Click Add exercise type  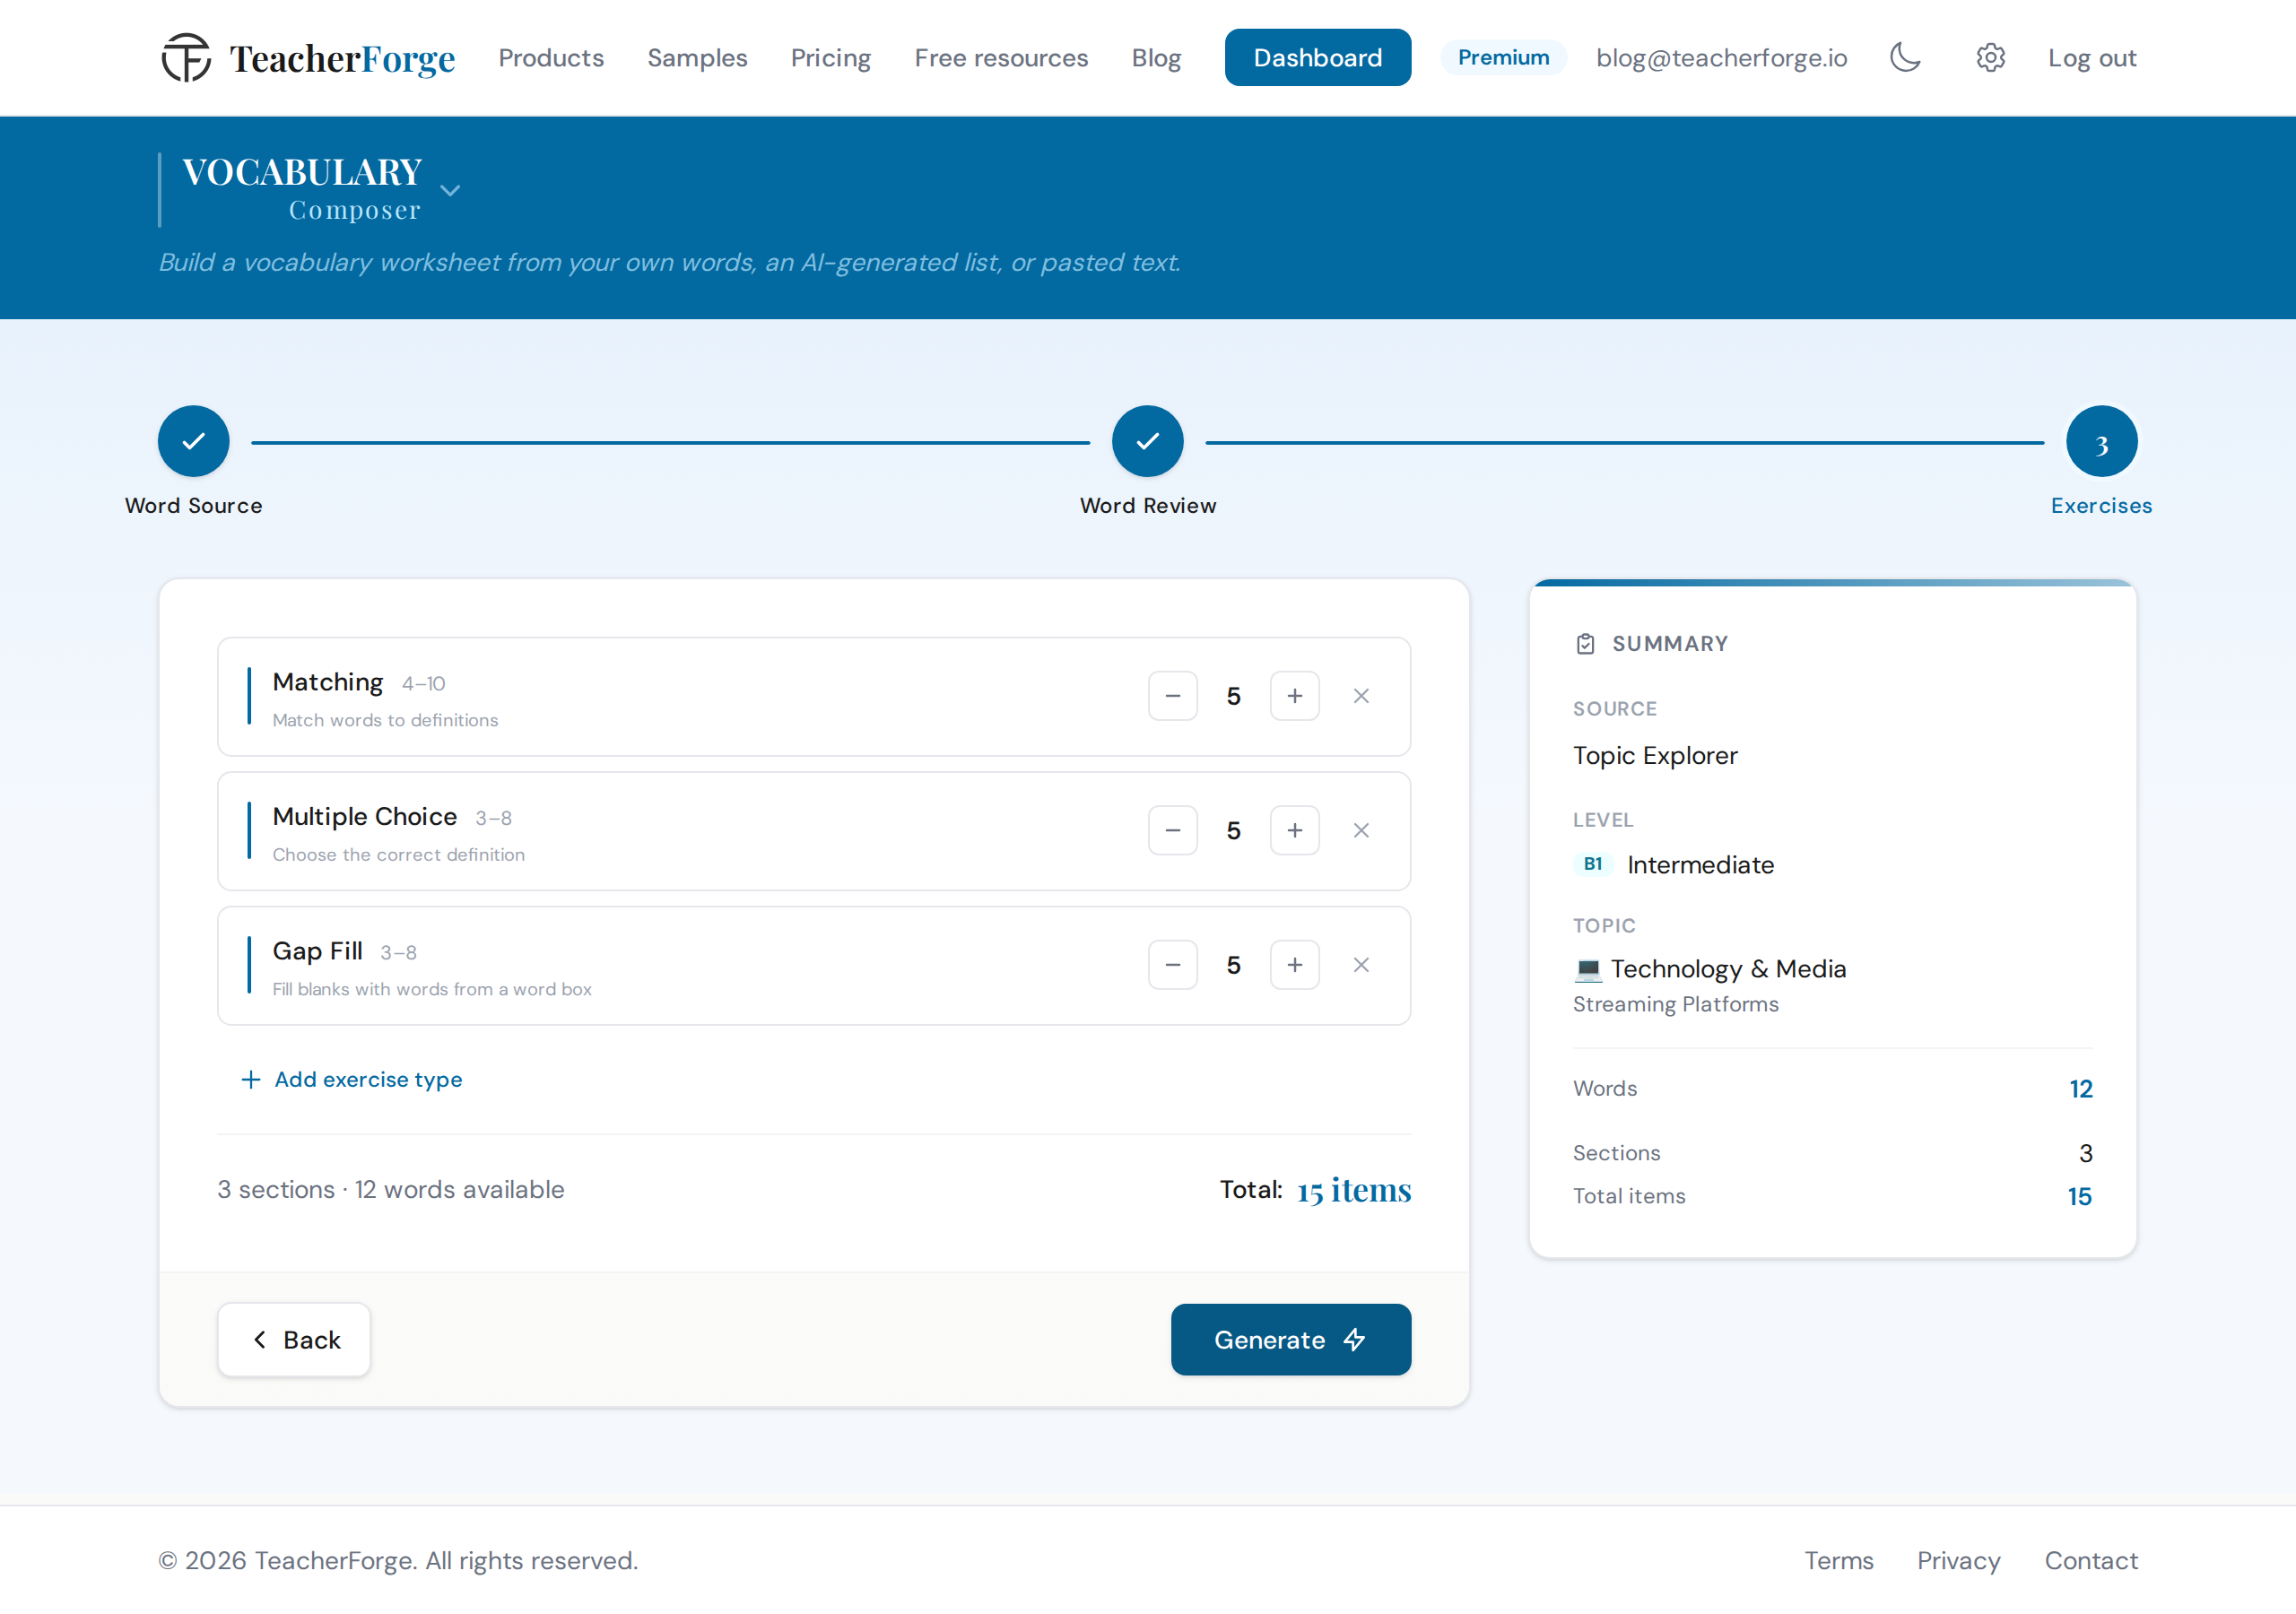point(352,1080)
